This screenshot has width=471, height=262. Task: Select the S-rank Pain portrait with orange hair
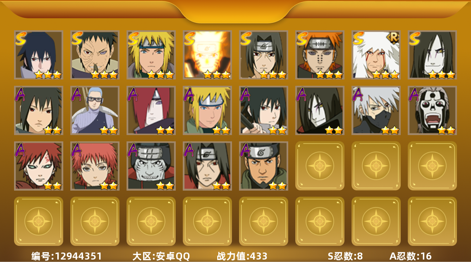tap(320, 55)
